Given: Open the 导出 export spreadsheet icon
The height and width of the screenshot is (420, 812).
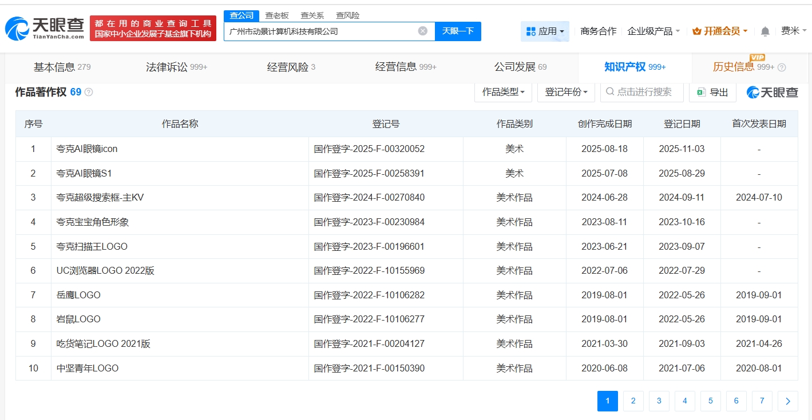Looking at the screenshot, I should 700,92.
